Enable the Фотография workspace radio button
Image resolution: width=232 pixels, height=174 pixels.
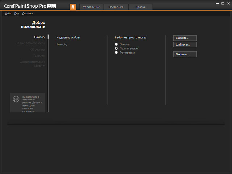point(116,53)
